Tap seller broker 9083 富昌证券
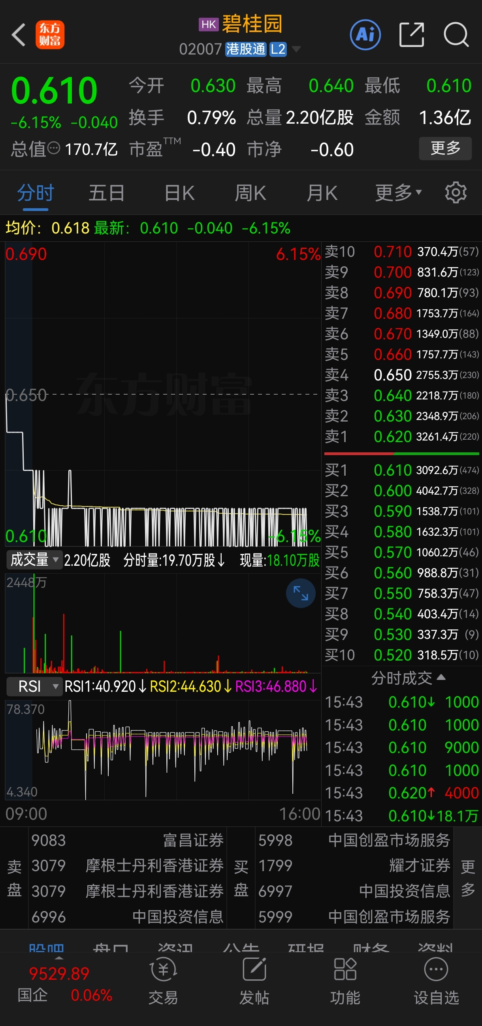This screenshot has width=482, height=1026. 128,840
